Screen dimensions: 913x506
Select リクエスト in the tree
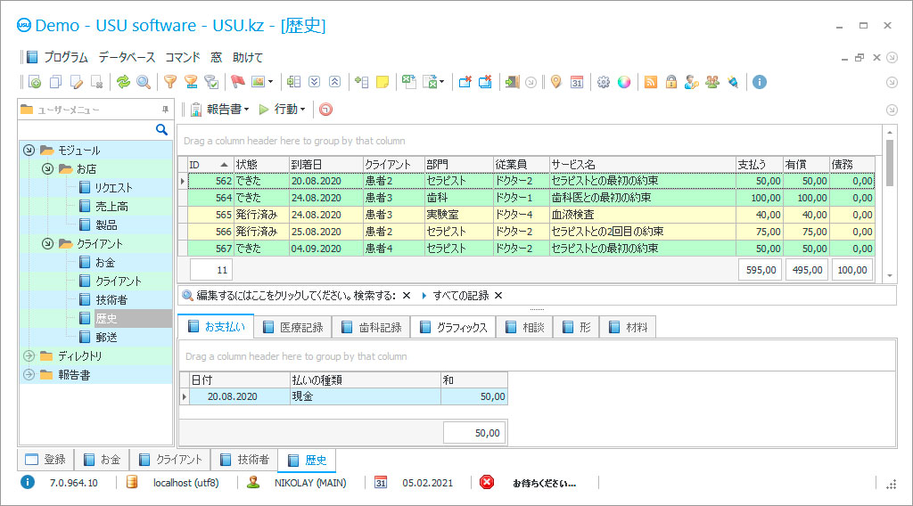(113, 187)
